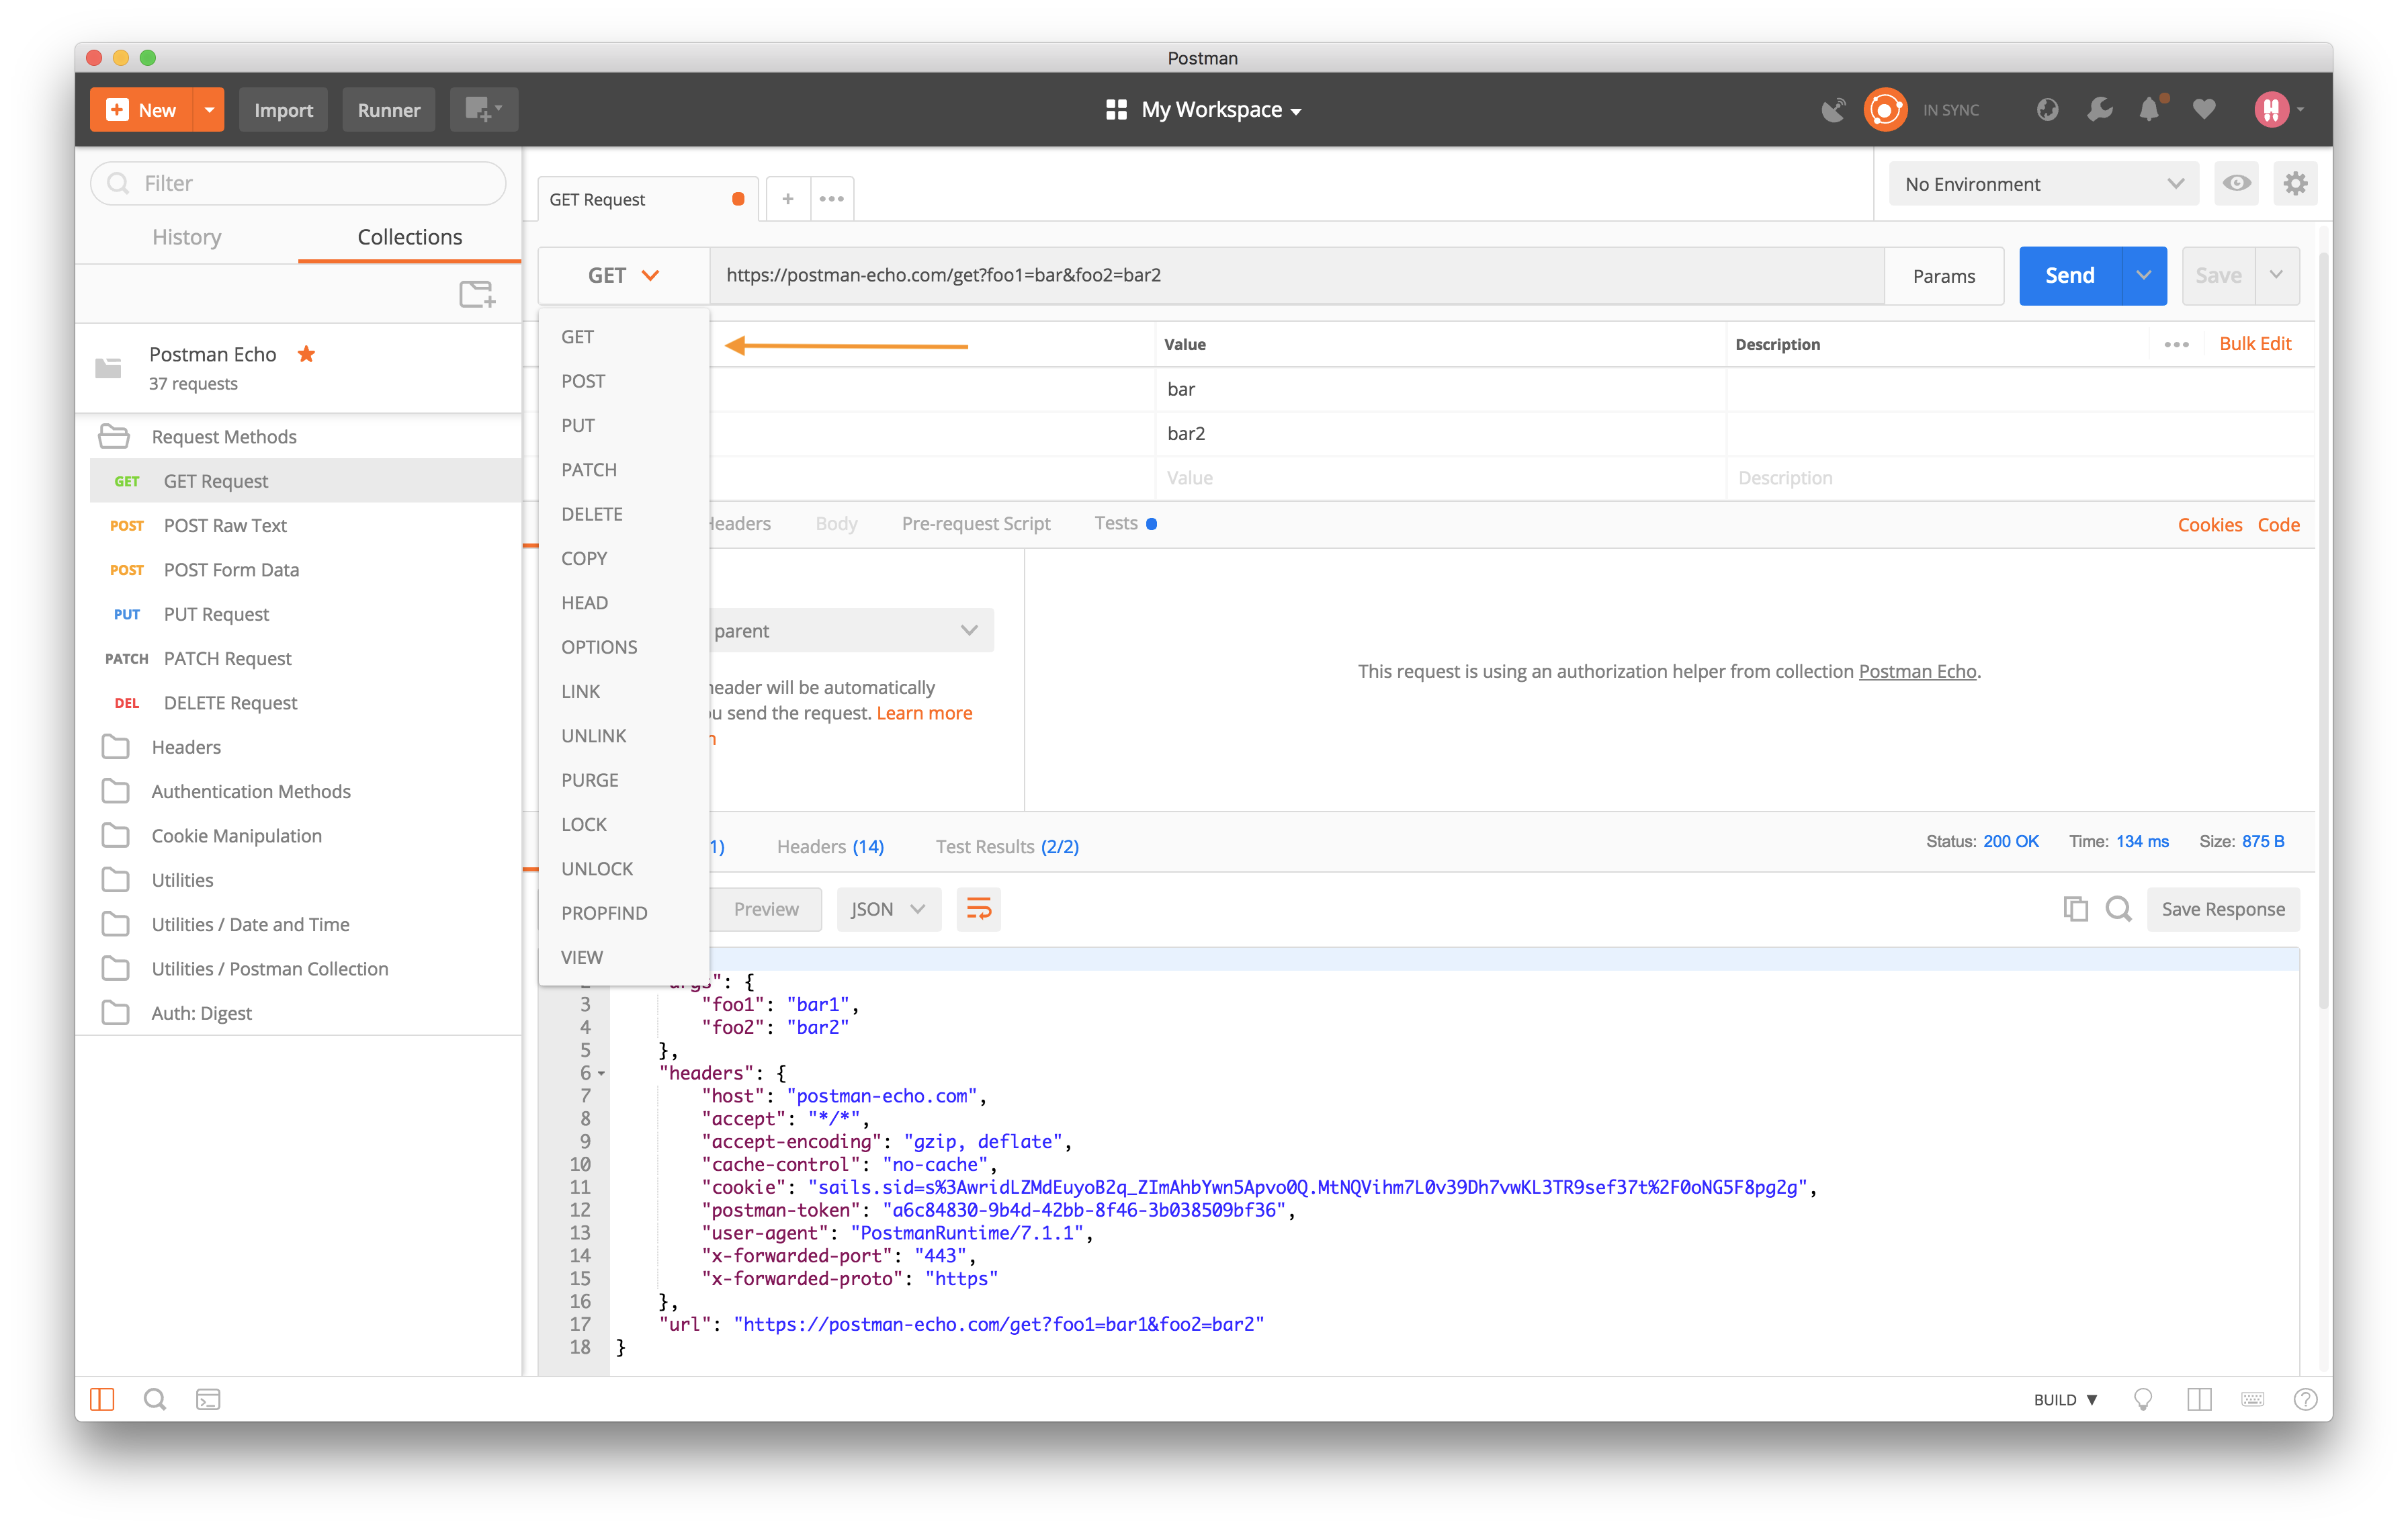Open keyboard shortcuts from status bar

coord(2253,1399)
